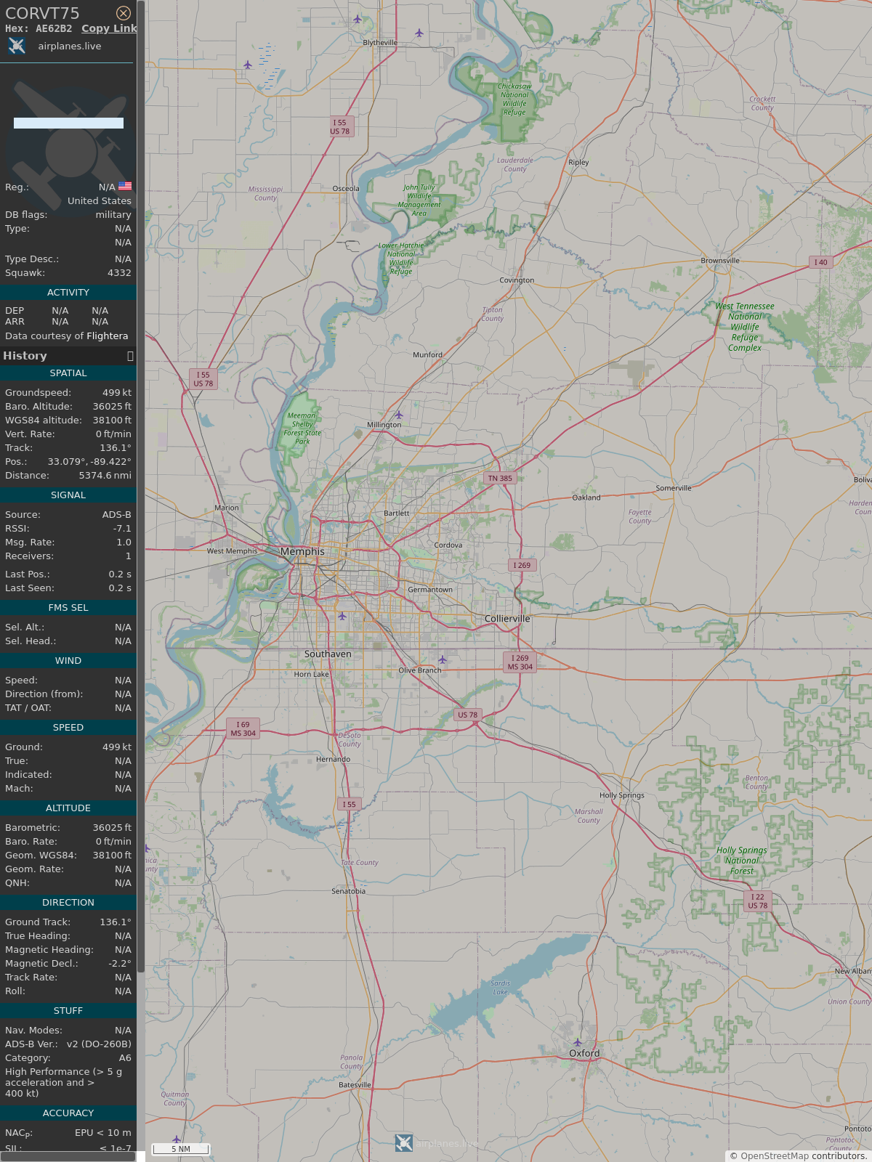Click the horizontal scrollbar under the side panel
872x1162 pixels.
(x=68, y=1156)
